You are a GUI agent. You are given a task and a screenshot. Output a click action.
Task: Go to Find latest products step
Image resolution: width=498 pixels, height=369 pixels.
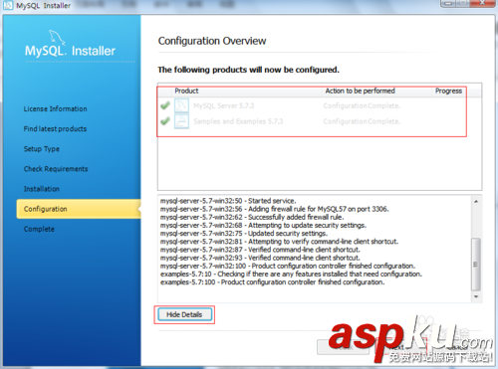click(55, 128)
